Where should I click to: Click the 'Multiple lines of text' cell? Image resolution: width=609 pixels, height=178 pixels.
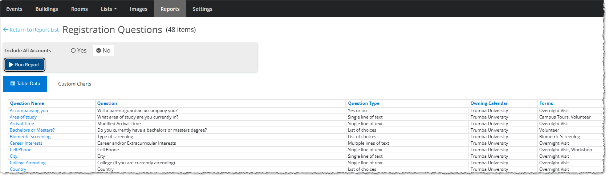point(368,143)
